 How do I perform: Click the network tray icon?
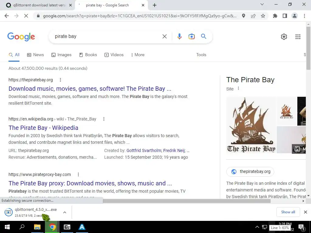(265, 227)
